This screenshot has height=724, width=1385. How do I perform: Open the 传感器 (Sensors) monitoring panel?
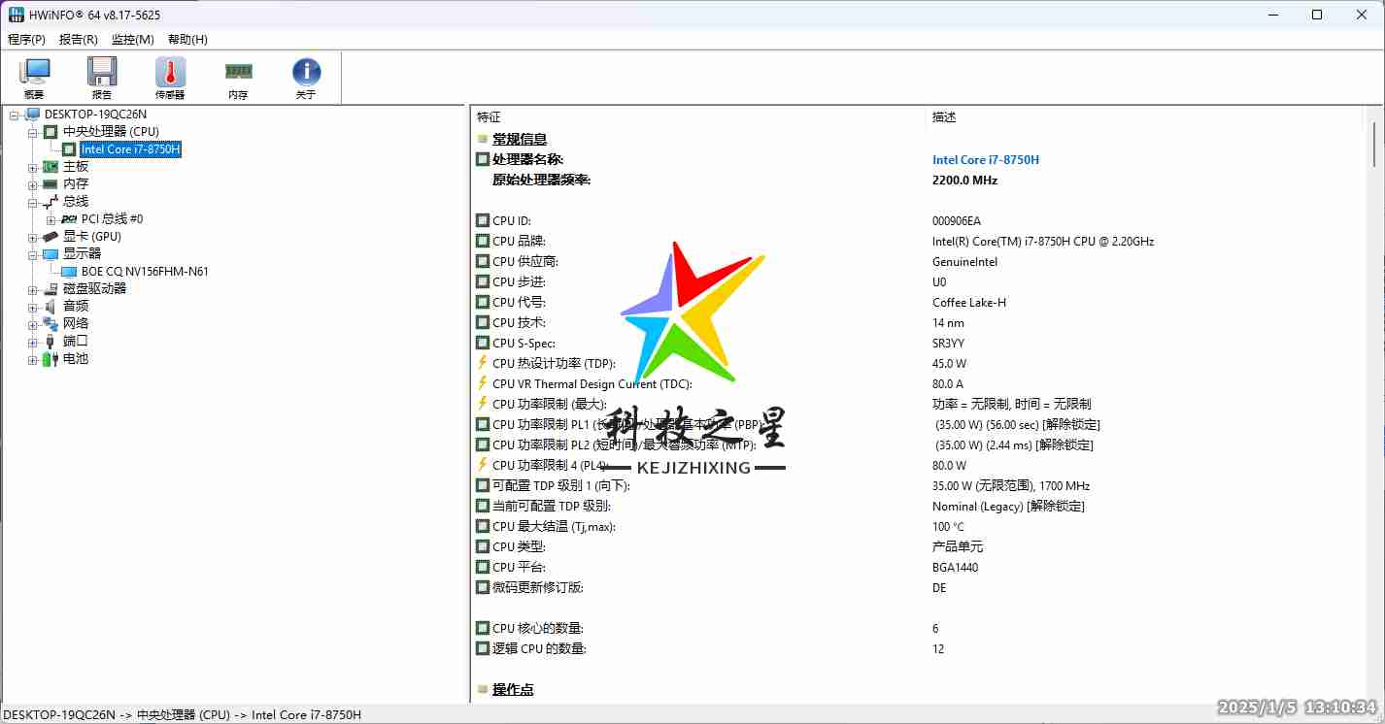[x=169, y=77]
